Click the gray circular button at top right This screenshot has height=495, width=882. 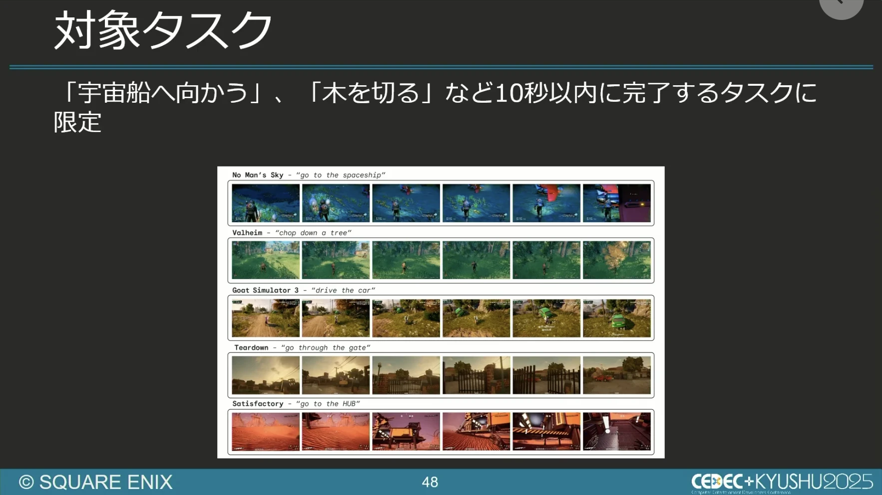841,5
